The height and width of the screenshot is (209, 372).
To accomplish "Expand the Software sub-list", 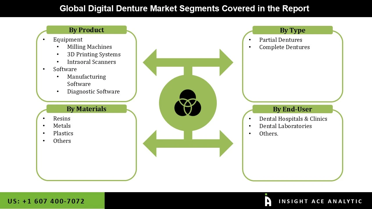I will tap(65, 69).
